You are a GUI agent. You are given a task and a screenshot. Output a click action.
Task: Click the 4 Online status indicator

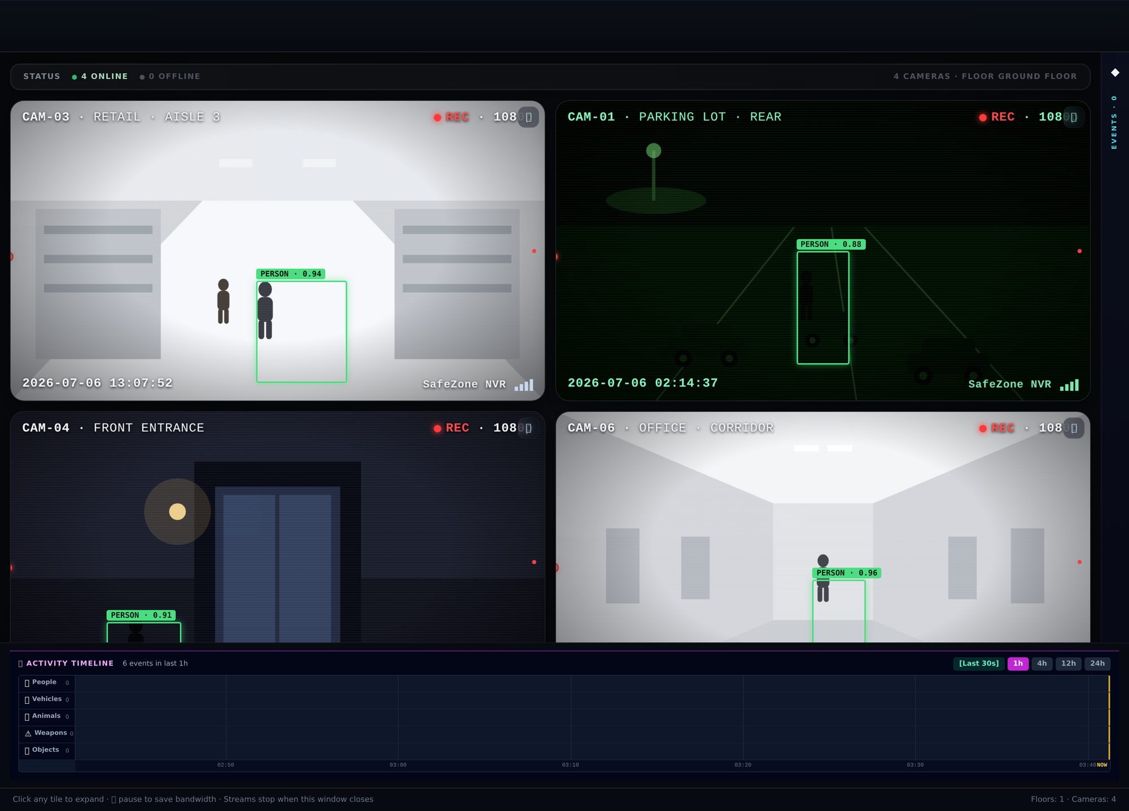tap(100, 76)
